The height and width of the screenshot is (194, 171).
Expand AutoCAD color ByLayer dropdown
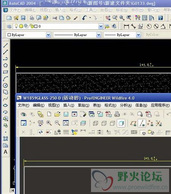pos(49,35)
